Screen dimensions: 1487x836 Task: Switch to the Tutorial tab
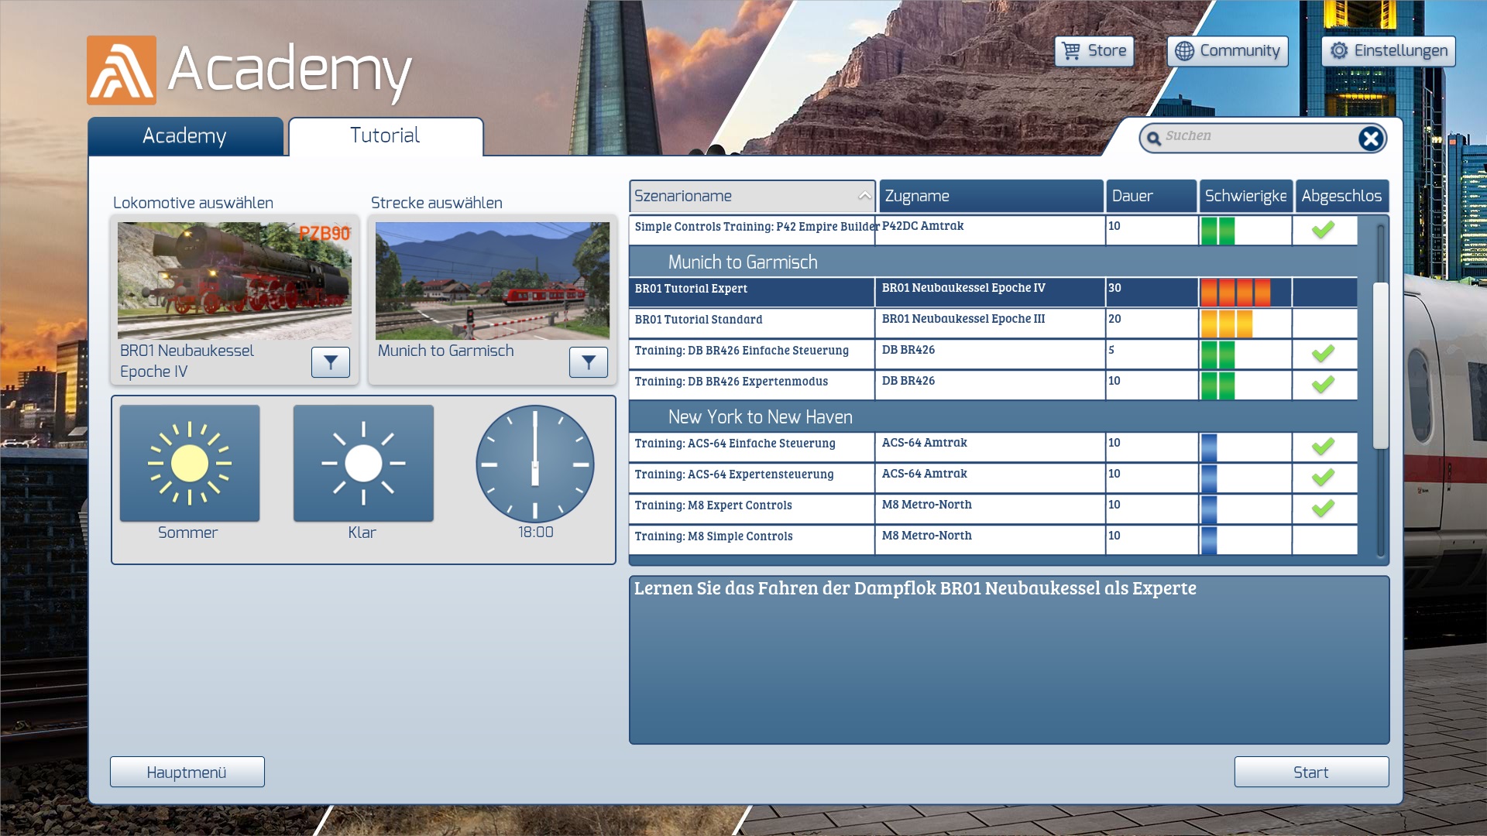(385, 136)
